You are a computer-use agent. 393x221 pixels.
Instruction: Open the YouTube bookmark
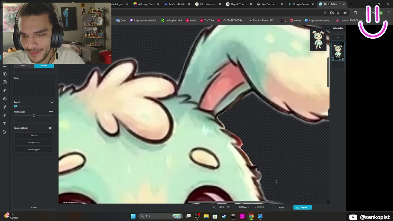pyautogui.click(x=207, y=21)
